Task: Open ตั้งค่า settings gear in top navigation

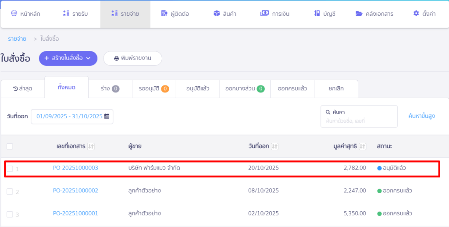Action: 424,14
